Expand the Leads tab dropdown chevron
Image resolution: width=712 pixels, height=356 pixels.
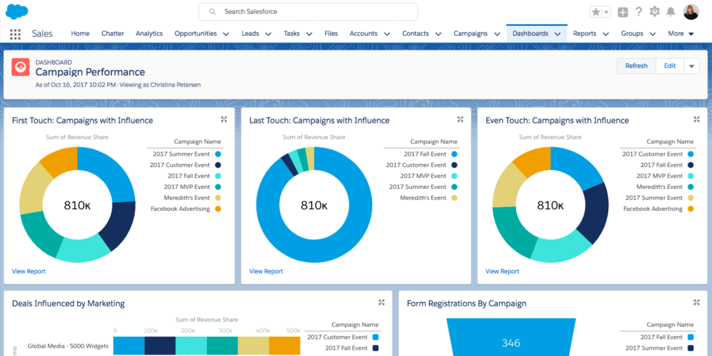tap(268, 34)
